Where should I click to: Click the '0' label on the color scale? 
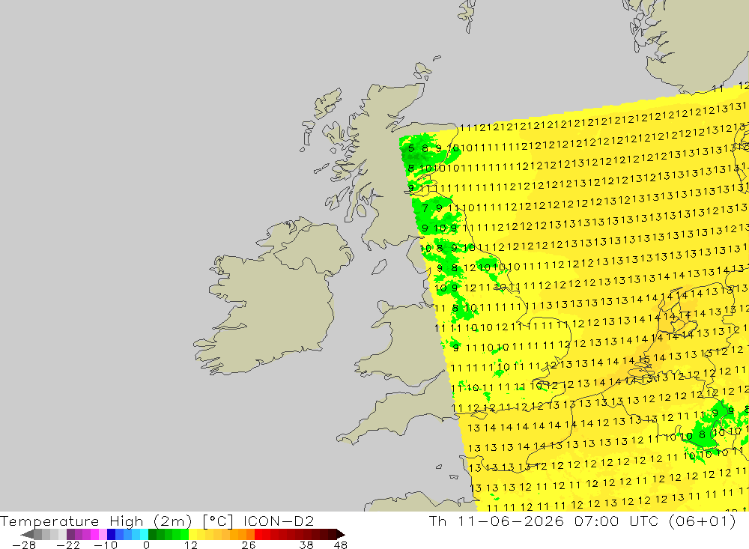(x=146, y=545)
